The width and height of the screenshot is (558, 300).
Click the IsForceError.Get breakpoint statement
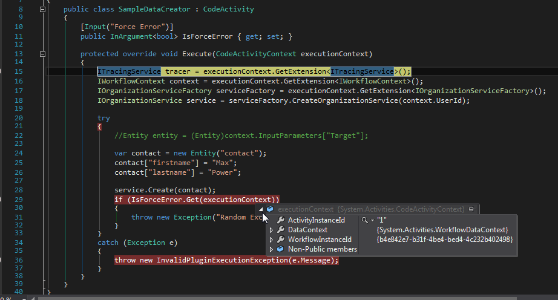point(197,200)
